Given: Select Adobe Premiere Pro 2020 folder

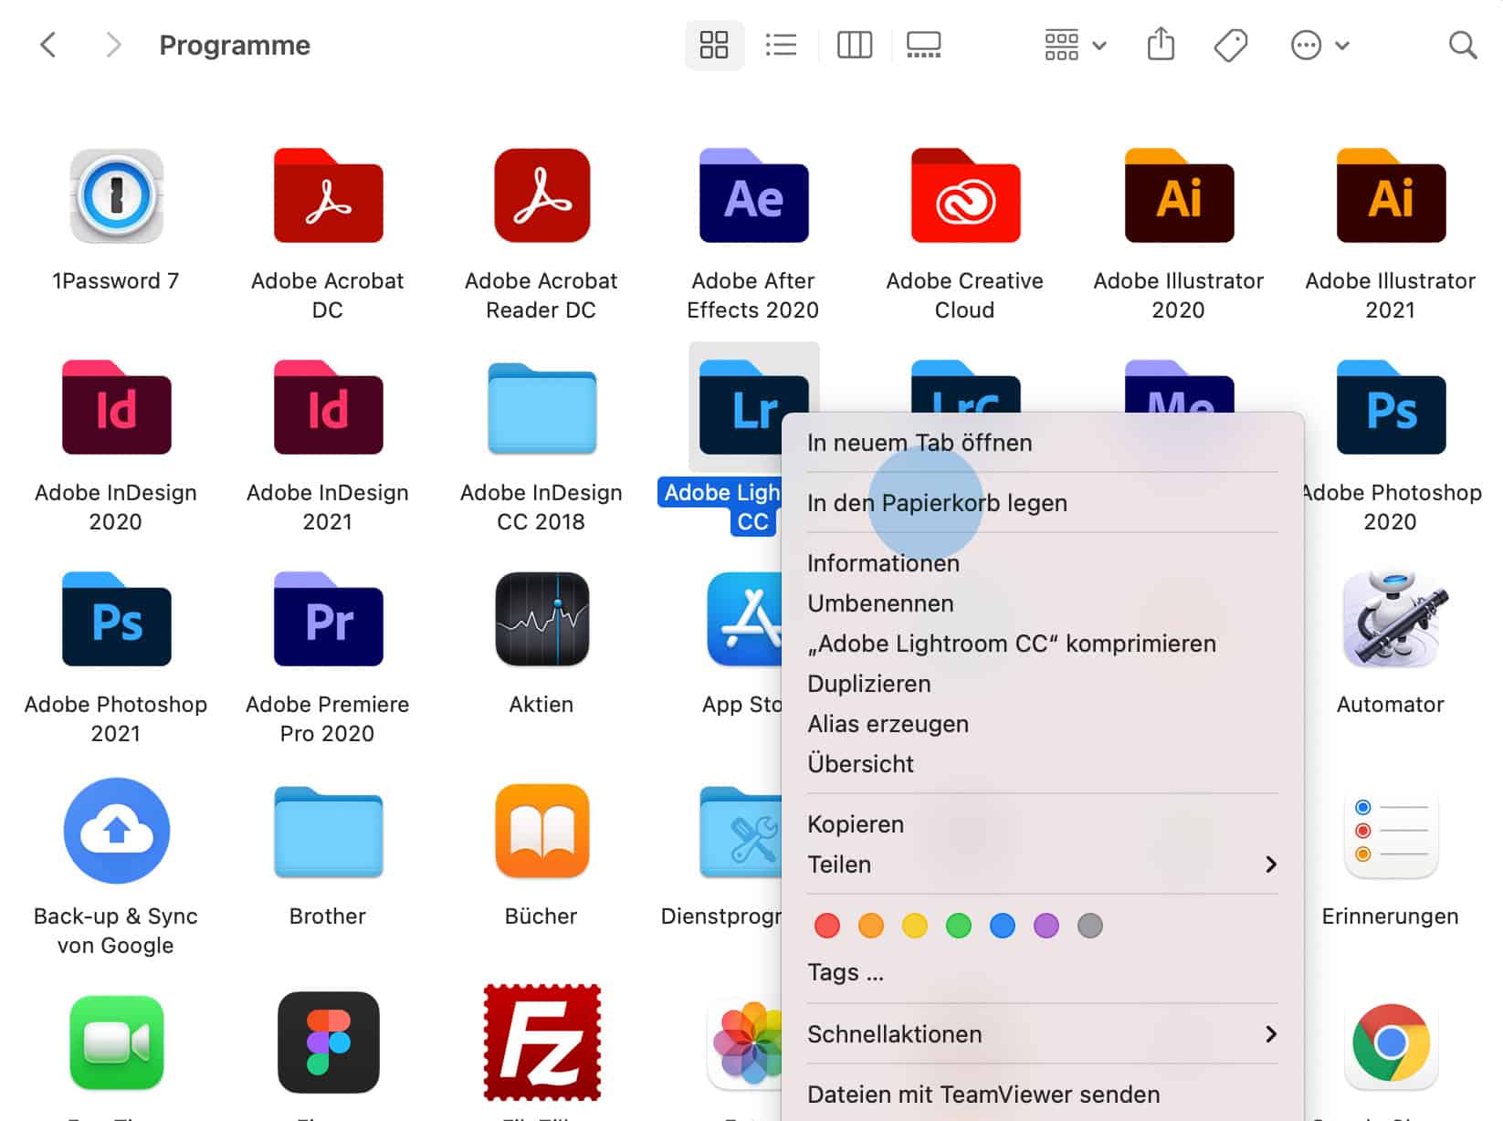Looking at the screenshot, I should (328, 619).
